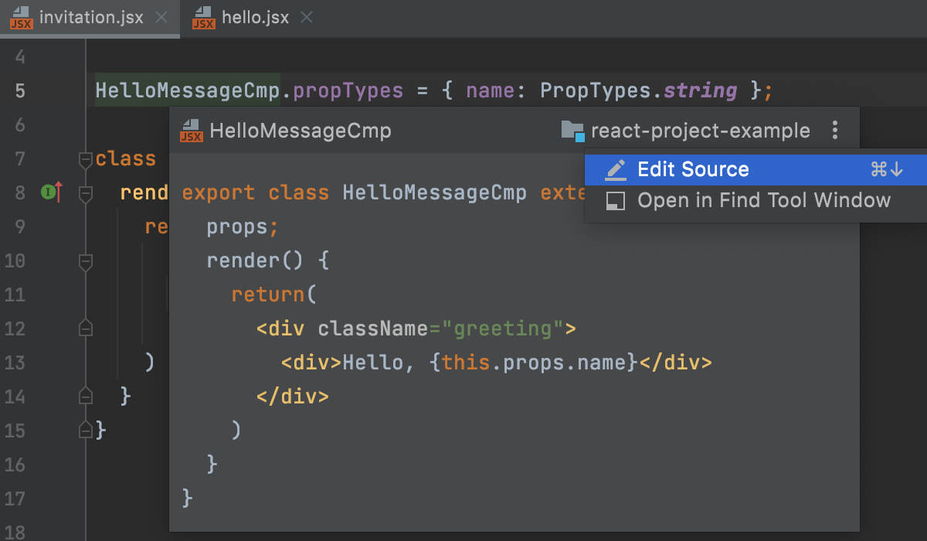The width and height of the screenshot is (927, 541).
Task: Close the invitation.jsx tab
Action: (161, 17)
